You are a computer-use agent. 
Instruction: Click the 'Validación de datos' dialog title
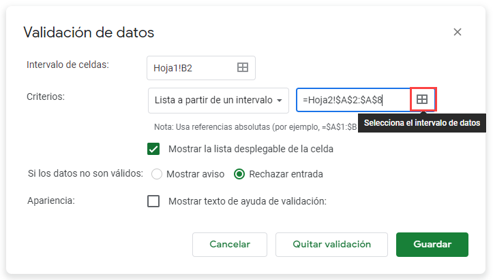coord(89,32)
